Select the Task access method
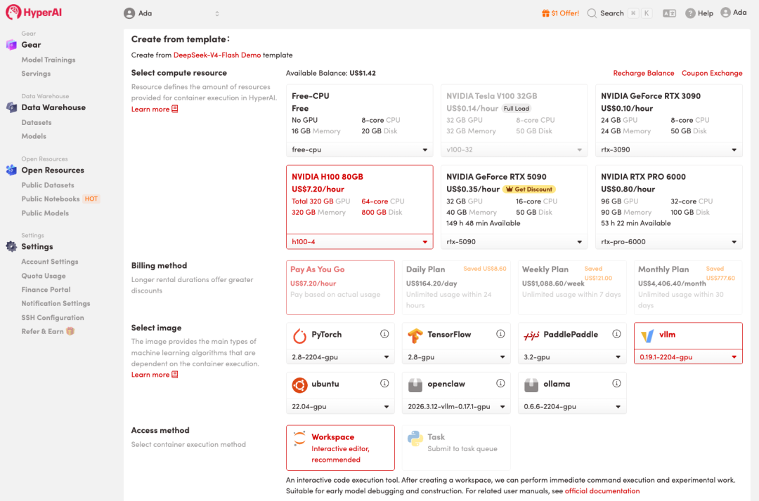The image size is (759, 501). pos(456,448)
